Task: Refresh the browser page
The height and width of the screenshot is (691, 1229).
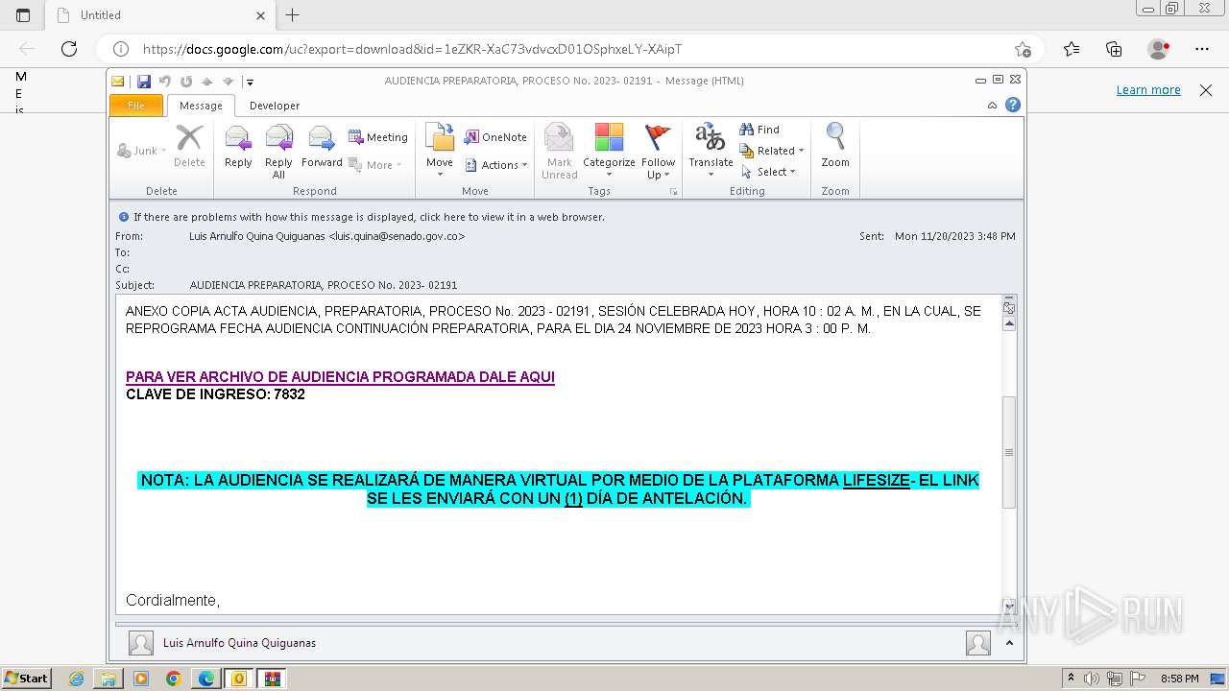Action: click(69, 49)
